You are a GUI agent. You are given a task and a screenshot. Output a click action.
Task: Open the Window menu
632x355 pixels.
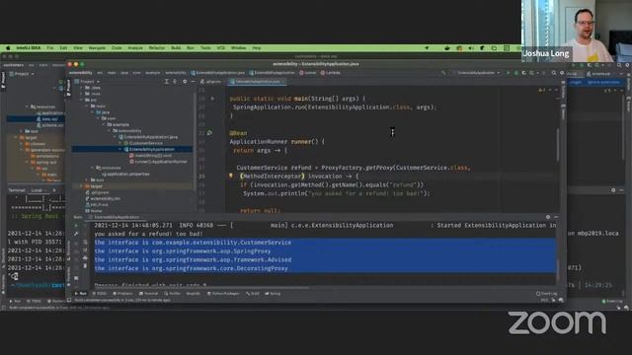point(238,48)
